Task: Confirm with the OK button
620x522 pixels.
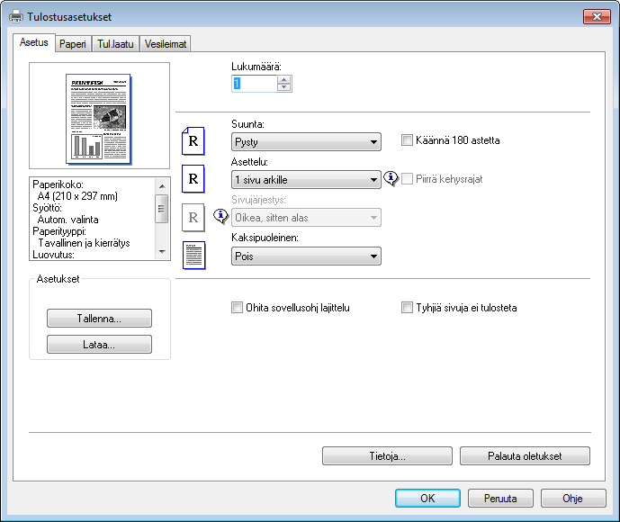Action: point(427,498)
